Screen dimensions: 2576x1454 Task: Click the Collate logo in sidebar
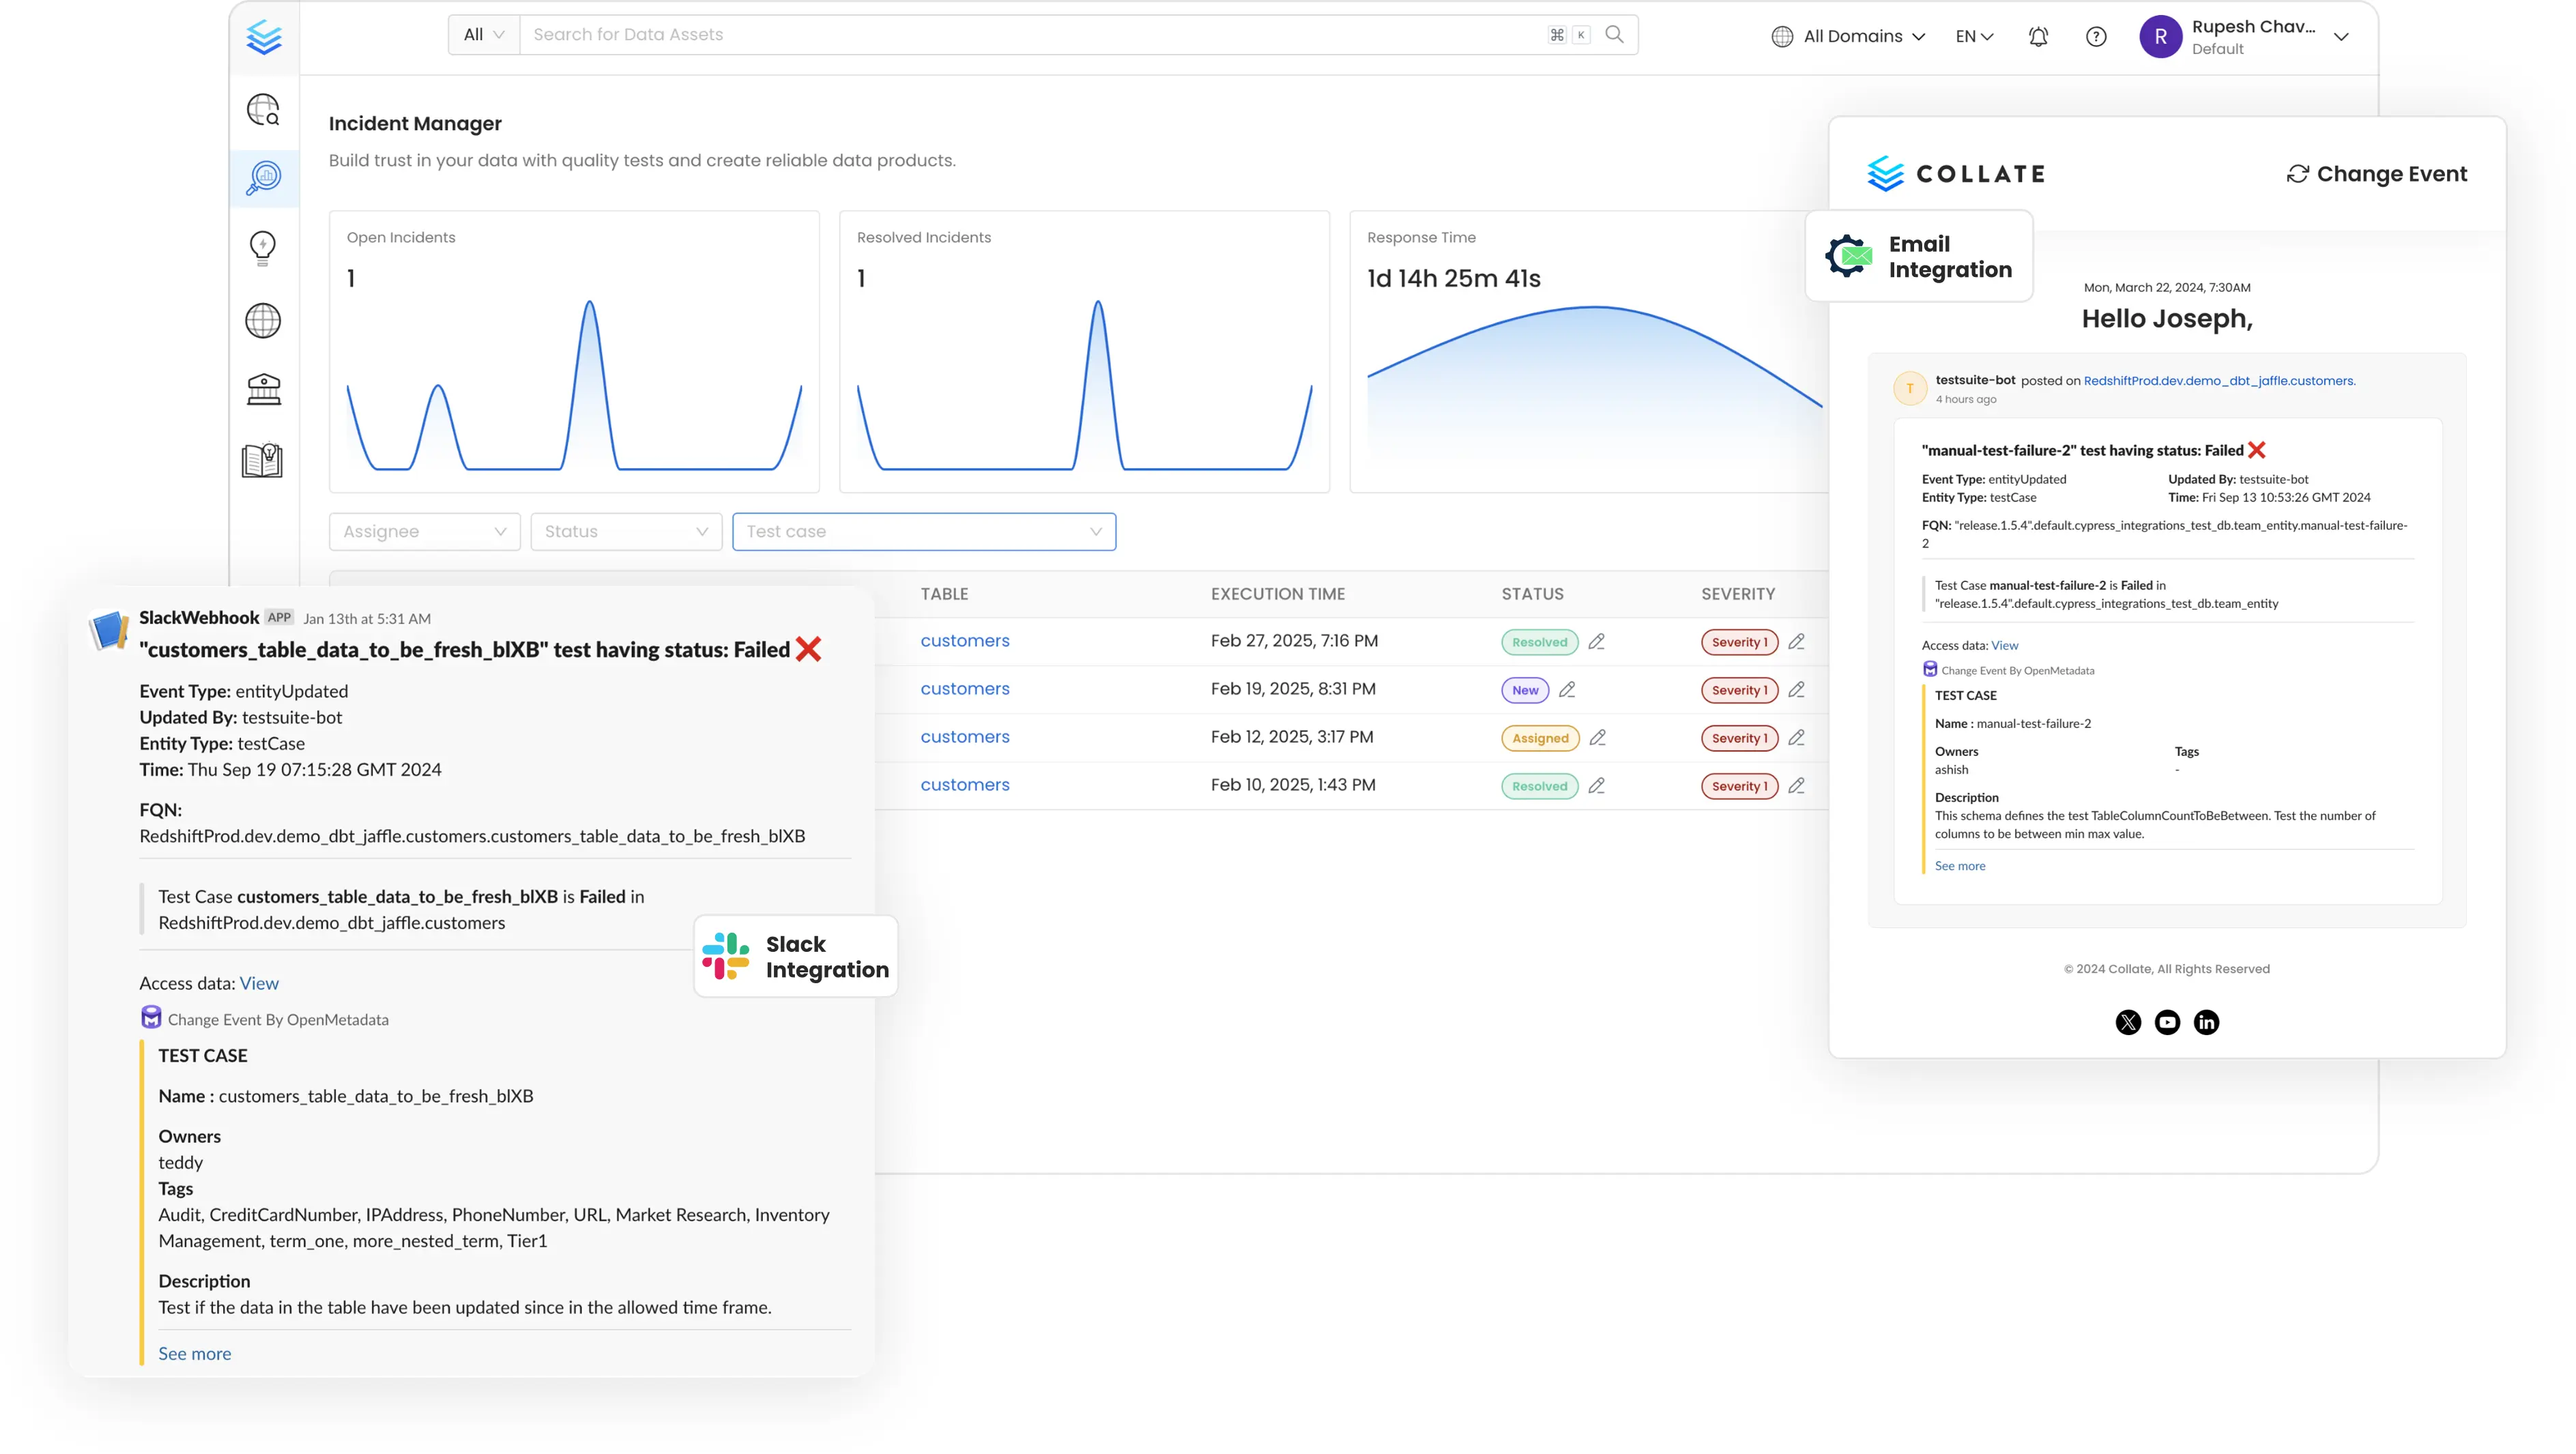pyautogui.click(x=264, y=37)
